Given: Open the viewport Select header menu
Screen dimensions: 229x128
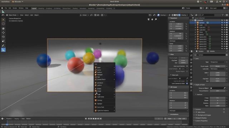Looking at the screenshot, I should coord(27,15).
